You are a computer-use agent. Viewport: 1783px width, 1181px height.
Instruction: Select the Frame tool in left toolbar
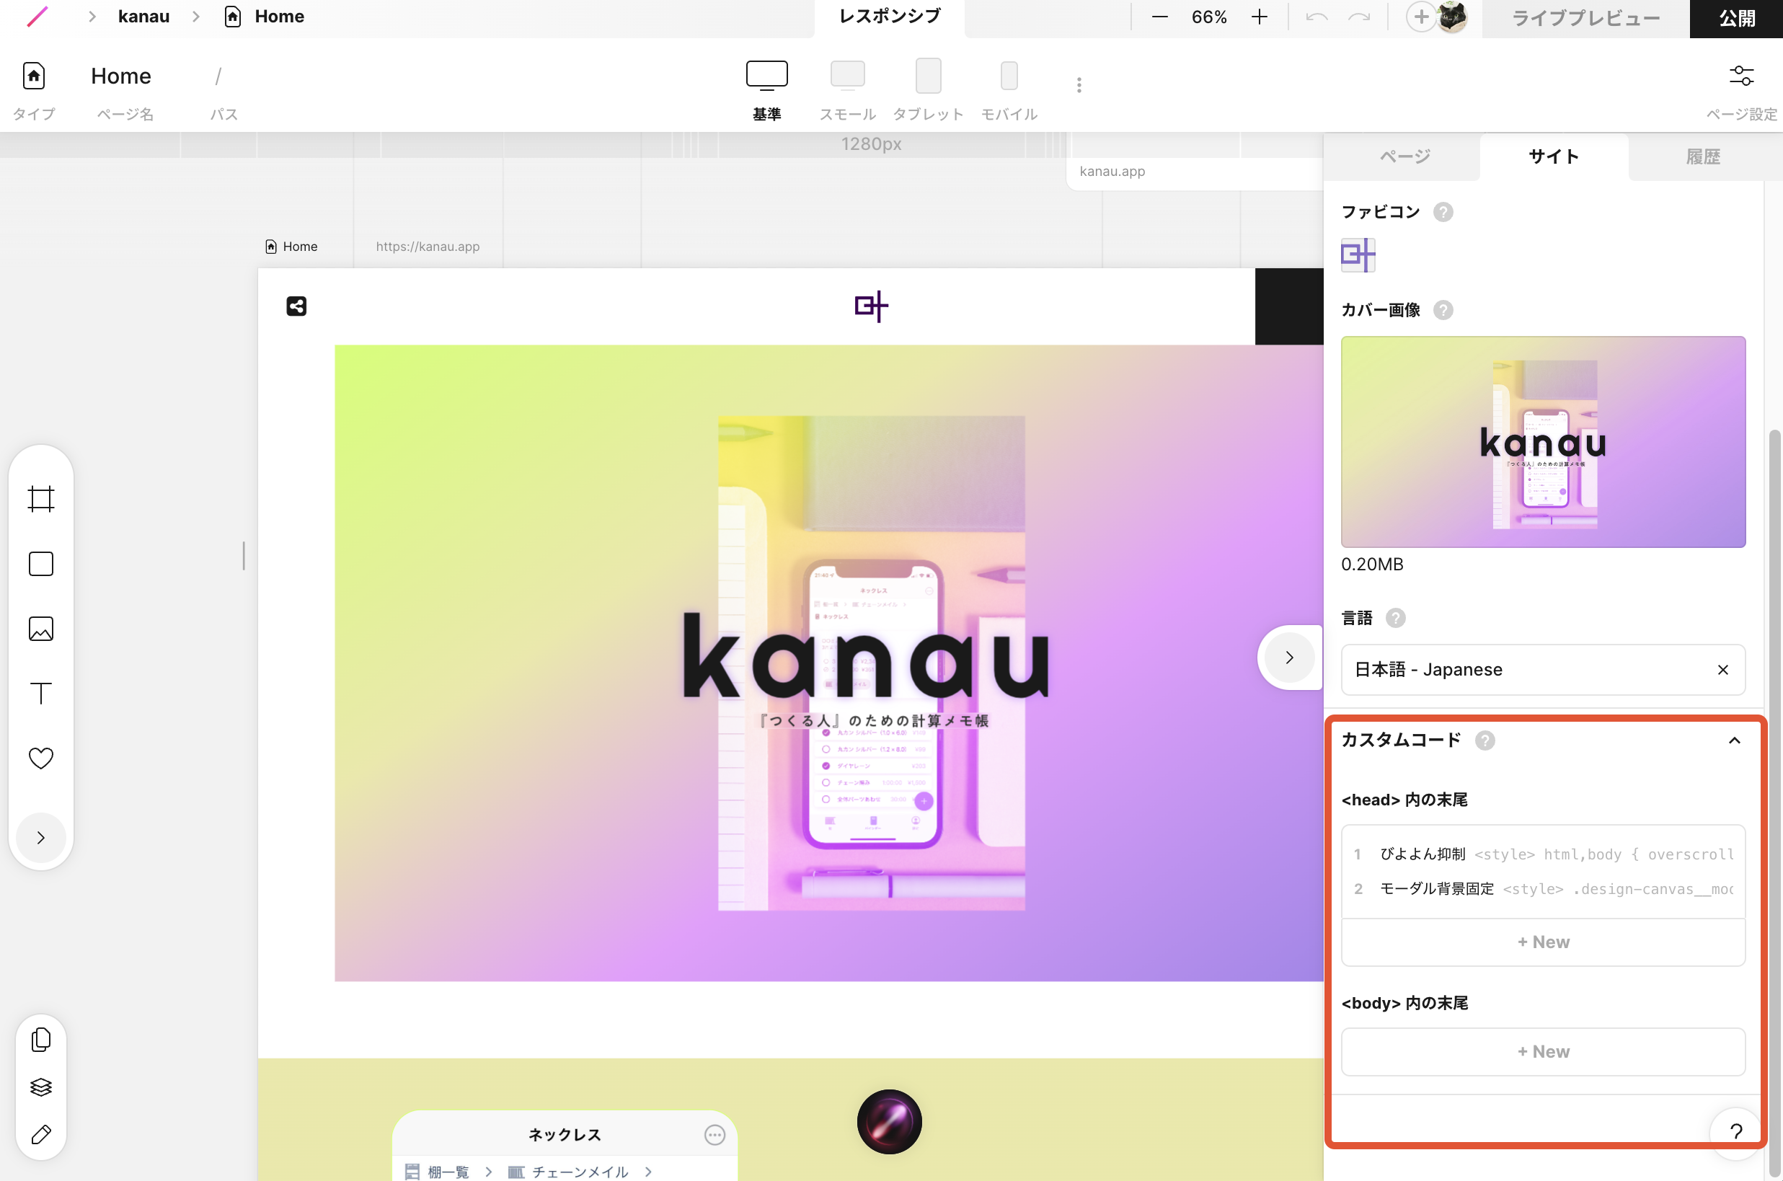[x=41, y=499]
